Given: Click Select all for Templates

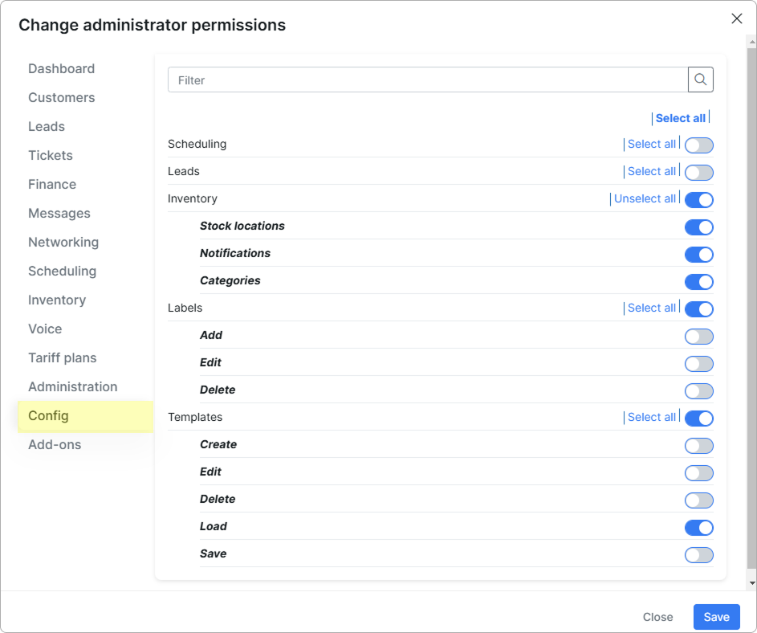Looking at the screenshot, I should click(x=651, y=417).
